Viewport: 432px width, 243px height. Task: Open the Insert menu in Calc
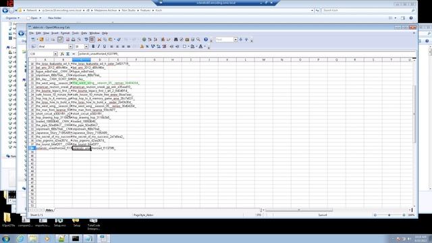tap(55, 33)
